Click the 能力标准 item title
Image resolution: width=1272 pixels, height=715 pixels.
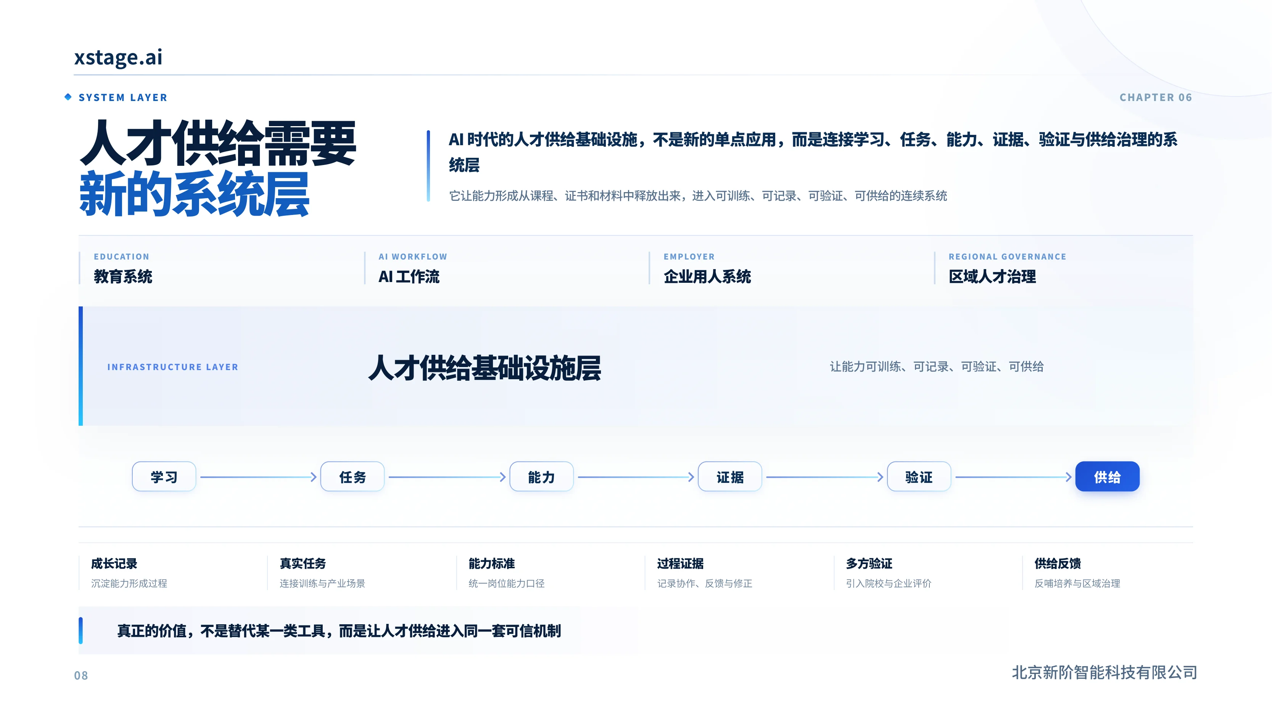(x=492, y=564)
